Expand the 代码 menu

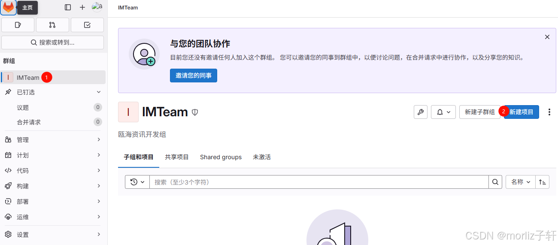(53, 170)
